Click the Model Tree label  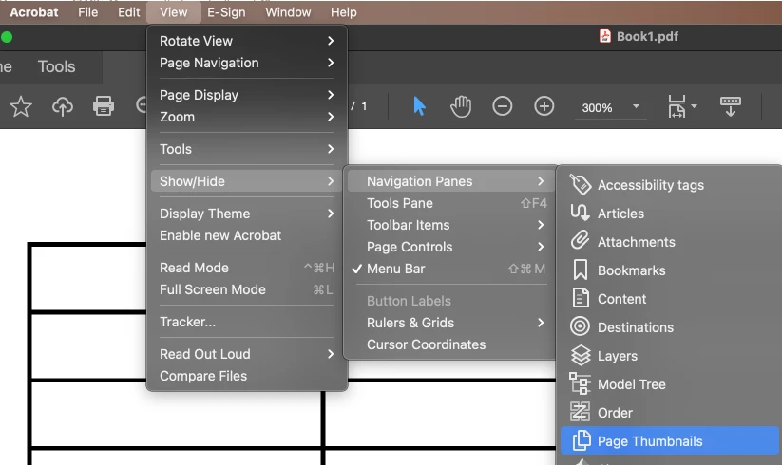pos(631,384)
